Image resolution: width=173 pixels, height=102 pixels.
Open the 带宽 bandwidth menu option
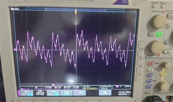[66, 93]
